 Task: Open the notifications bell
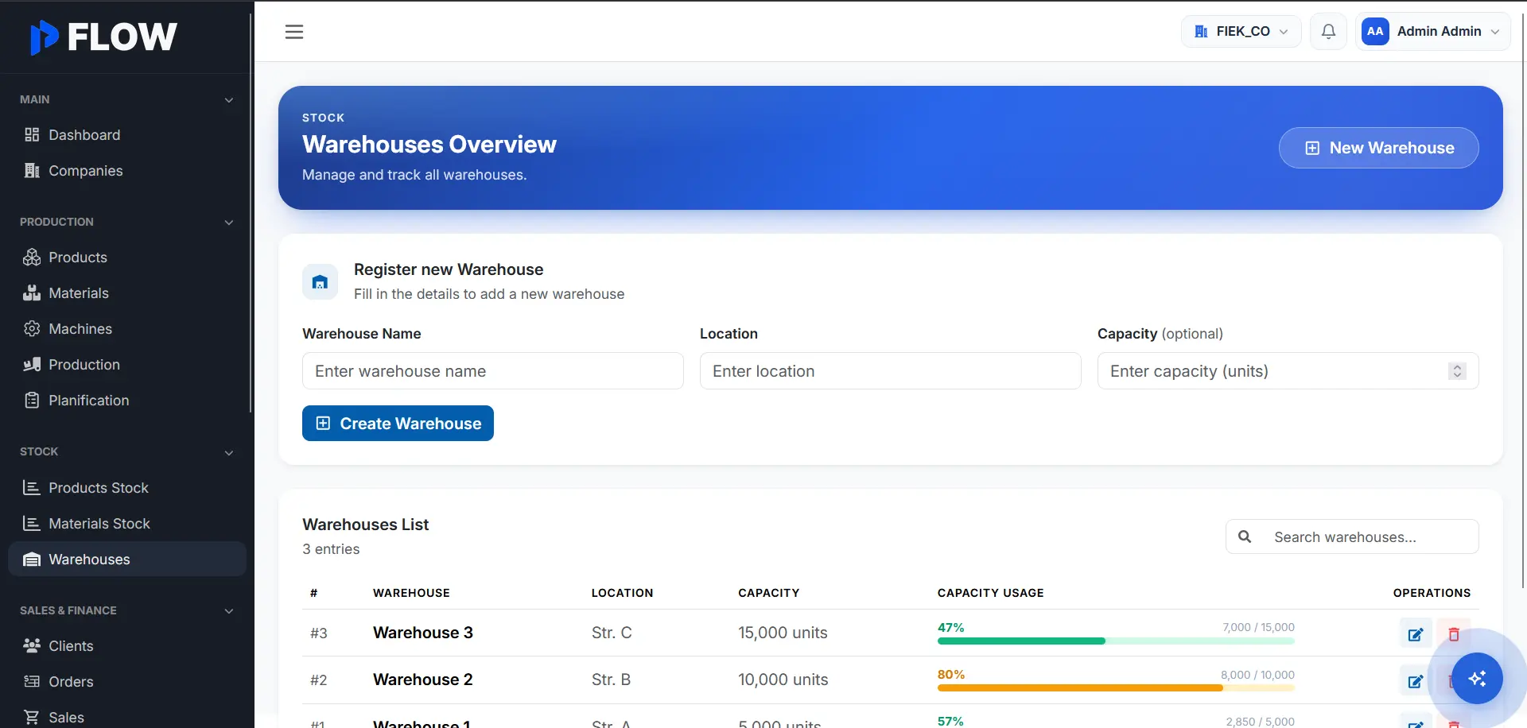[1328, 32]
